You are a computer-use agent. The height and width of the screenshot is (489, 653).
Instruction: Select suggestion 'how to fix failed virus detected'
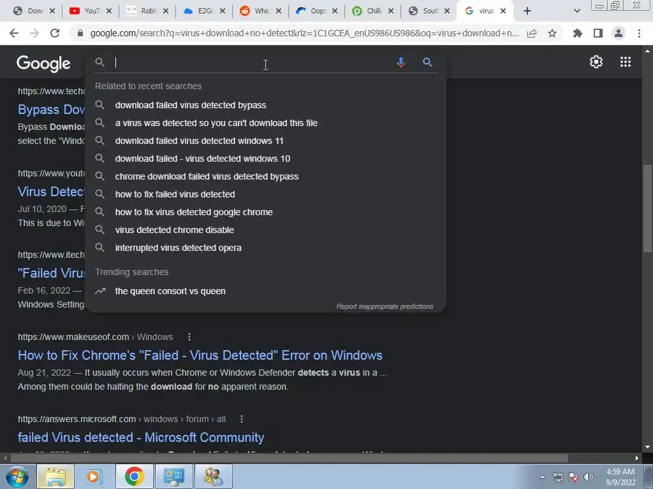[265, 195]
